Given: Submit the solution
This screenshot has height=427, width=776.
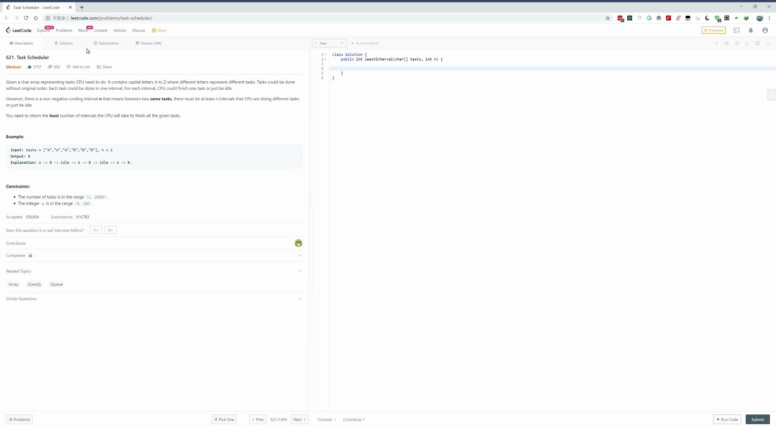Looking at the screenshot, I should (758, 419).
